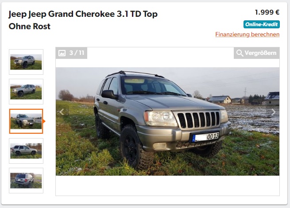Click the Vergrößern label to enlarge photo
290x208 pixels.
point(260,53)
